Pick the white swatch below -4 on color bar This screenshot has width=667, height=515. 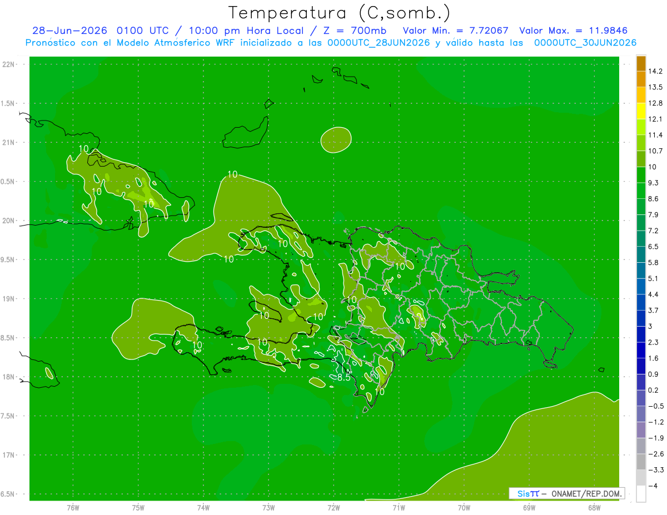pyautogui.click(x=641, y=494)
